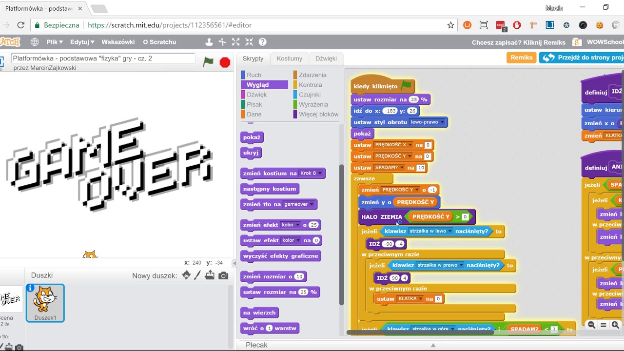The image size is (624, 351).
Task: Open Duszek1 sprite info button
Action: [x=30, y=288]
